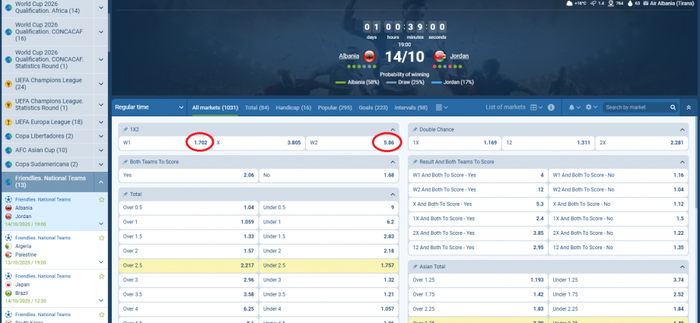Pin the Double Chance market
The width and height of the screenshot is (700, 323).
[x=415, y=129]
